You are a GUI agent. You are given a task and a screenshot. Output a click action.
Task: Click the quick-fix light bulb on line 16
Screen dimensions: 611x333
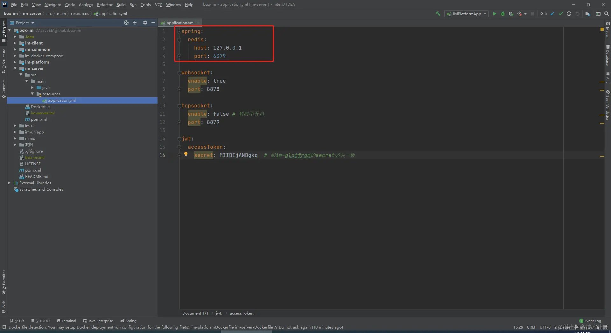pos(186,154)
